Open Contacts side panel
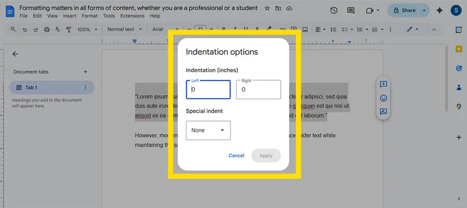Viewport: 467px width, 208px height. point(459,87)
